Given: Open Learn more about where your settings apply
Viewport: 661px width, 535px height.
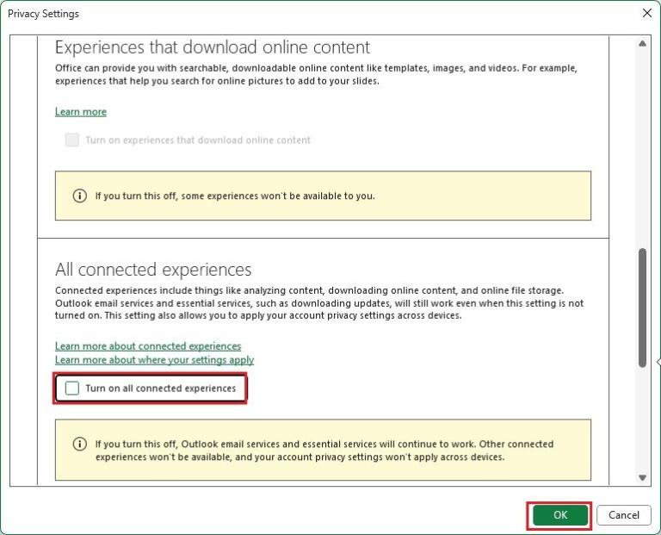Looking at the screenshot, I should click(154, 360).
